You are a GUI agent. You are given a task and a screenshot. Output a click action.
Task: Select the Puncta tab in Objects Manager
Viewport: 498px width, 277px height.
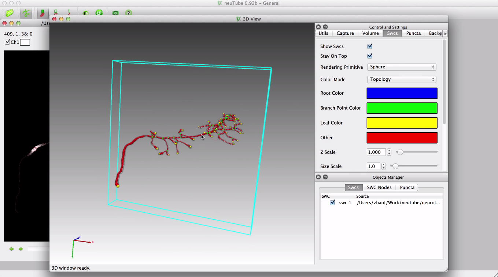click(407, 187)
